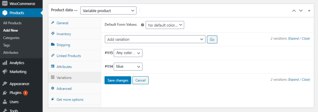Click variation ID #115 row label

[109, 53]
